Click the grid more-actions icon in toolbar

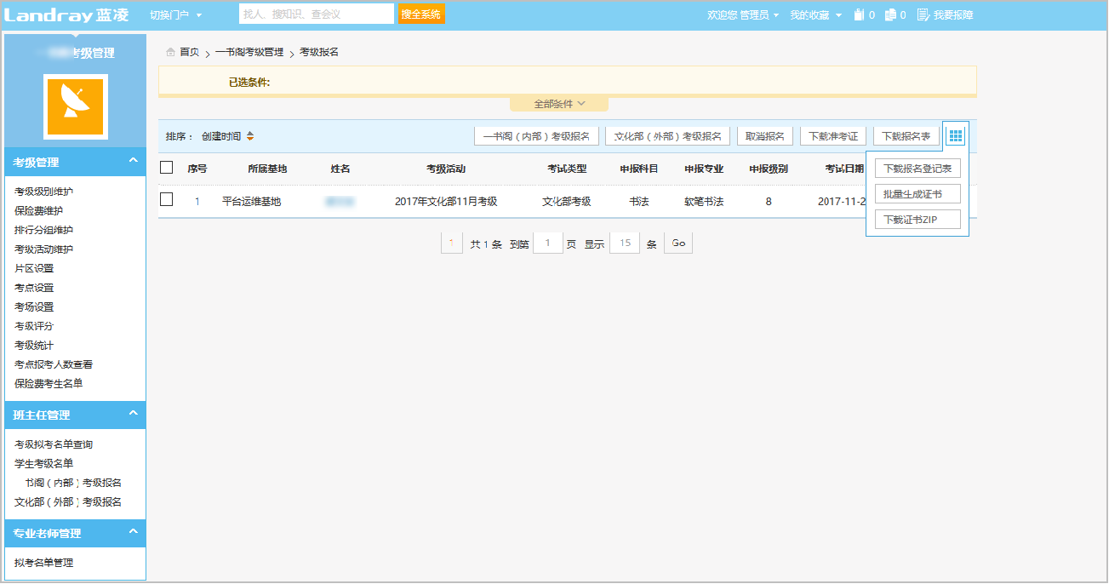coord(955,136)
